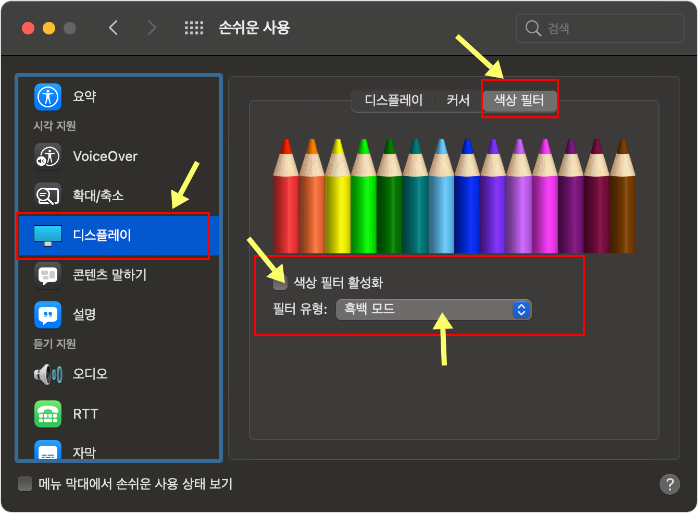This screenshot has height=513, width=698.
Task: Click the 요약 accessibility icon
Action: point(48,97)
